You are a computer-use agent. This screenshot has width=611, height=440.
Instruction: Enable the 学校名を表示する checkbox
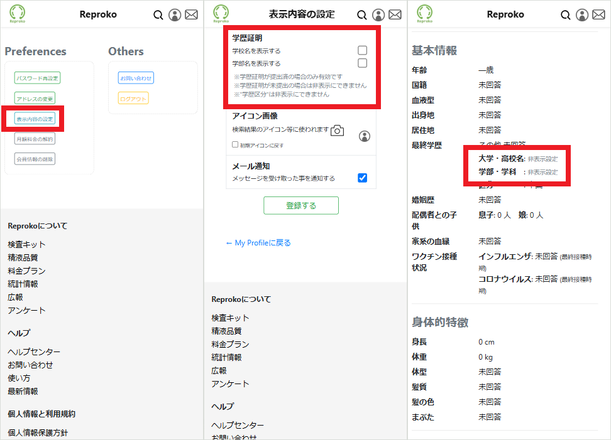point(362,50)
